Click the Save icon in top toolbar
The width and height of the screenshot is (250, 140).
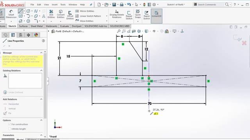[114, 5]
